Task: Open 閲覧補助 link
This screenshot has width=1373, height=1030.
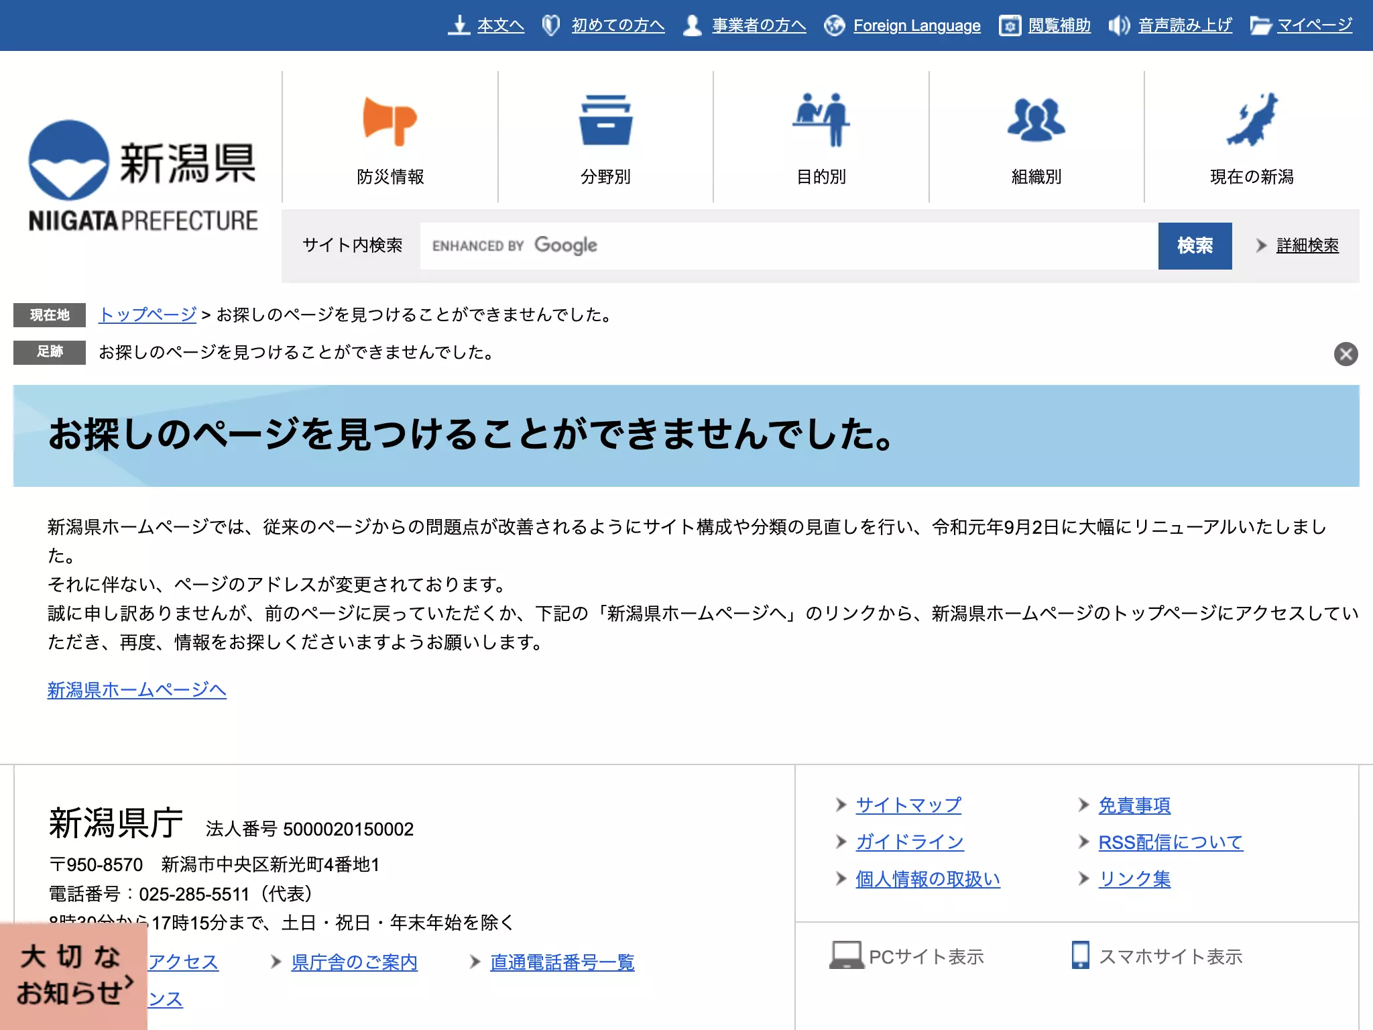Action: [x=1059, y=25]
